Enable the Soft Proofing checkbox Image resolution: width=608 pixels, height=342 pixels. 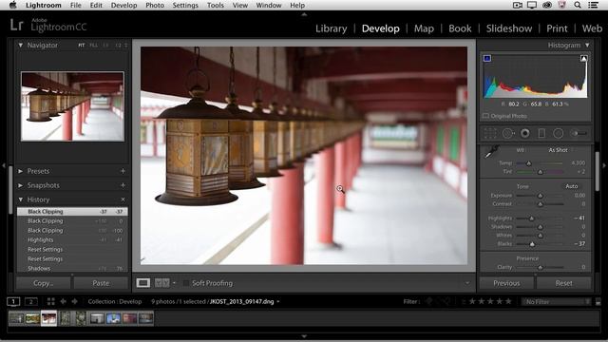point(186,283)
